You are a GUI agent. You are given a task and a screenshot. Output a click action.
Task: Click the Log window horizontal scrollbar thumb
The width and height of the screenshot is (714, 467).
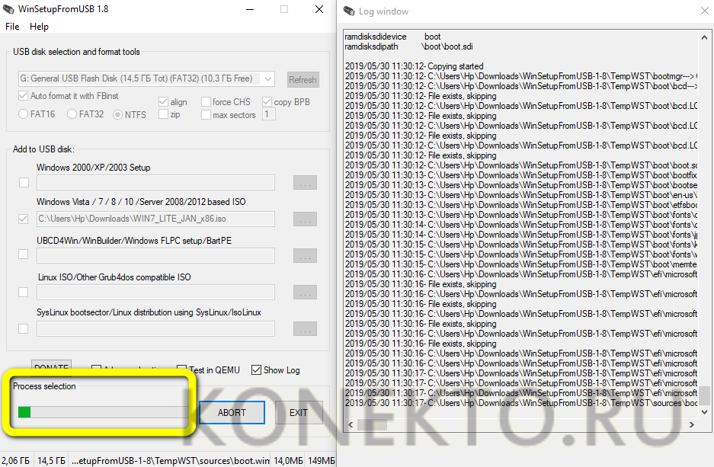[x=372, y=424]
